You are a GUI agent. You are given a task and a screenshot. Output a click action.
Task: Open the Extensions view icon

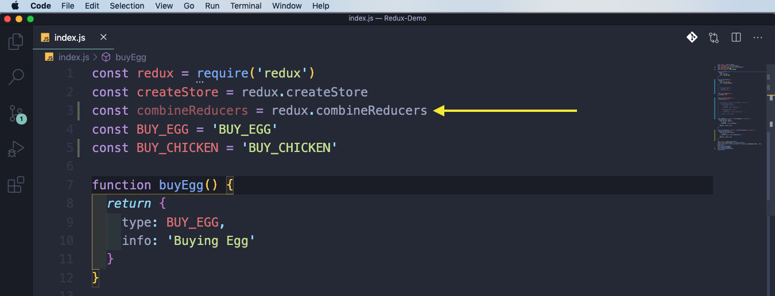pos(16,185)
